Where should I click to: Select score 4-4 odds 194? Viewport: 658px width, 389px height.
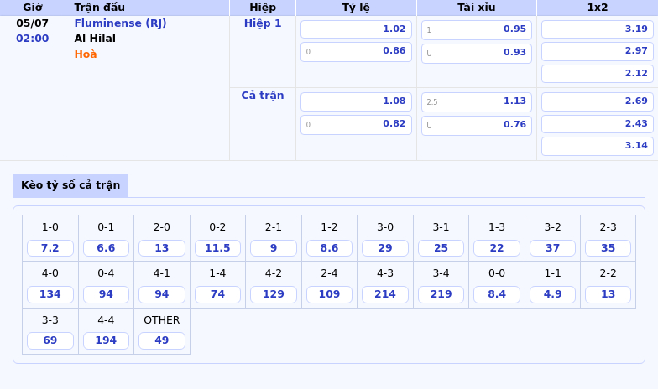(106, 340)
